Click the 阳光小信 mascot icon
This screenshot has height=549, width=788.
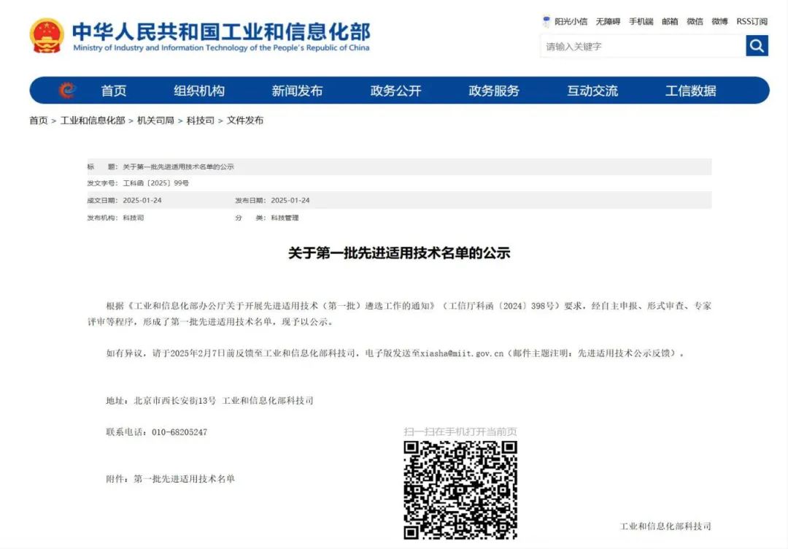[546, 21]
